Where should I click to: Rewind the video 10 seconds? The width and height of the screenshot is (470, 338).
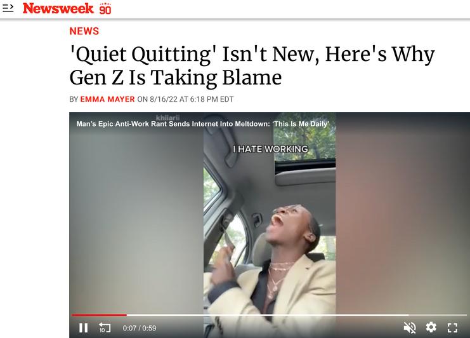(x=105, y=328)
